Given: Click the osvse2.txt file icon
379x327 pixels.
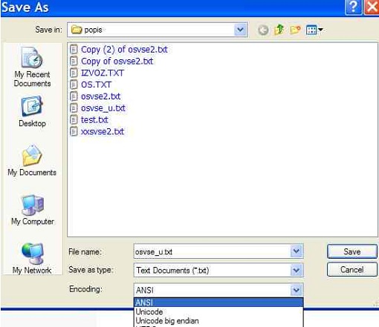Looking at the screenshot, I should tap(74, 96).
